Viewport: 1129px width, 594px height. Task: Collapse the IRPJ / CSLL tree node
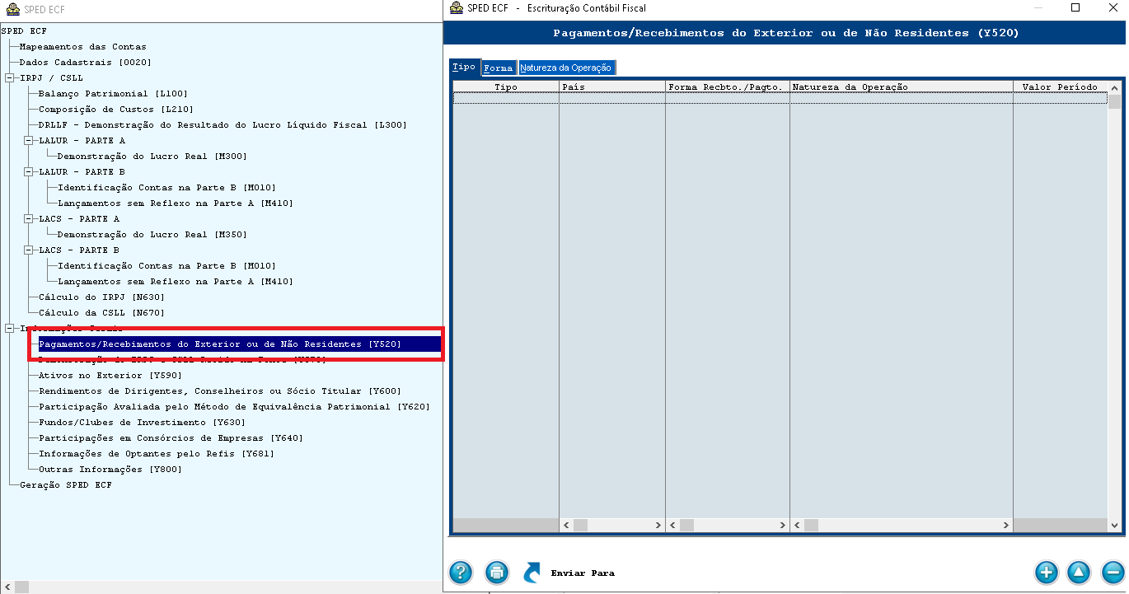click(x=10, y=78)
